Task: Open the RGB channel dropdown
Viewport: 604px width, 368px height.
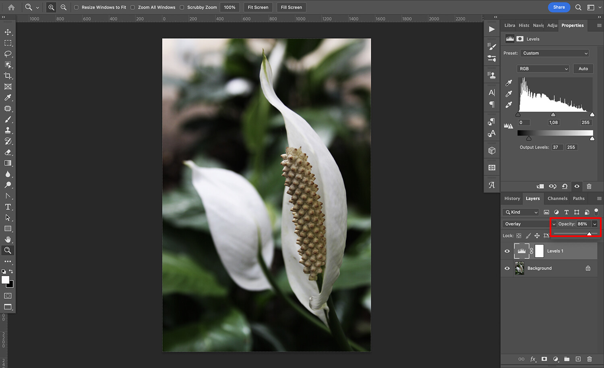Action: (x=543, y=69)
